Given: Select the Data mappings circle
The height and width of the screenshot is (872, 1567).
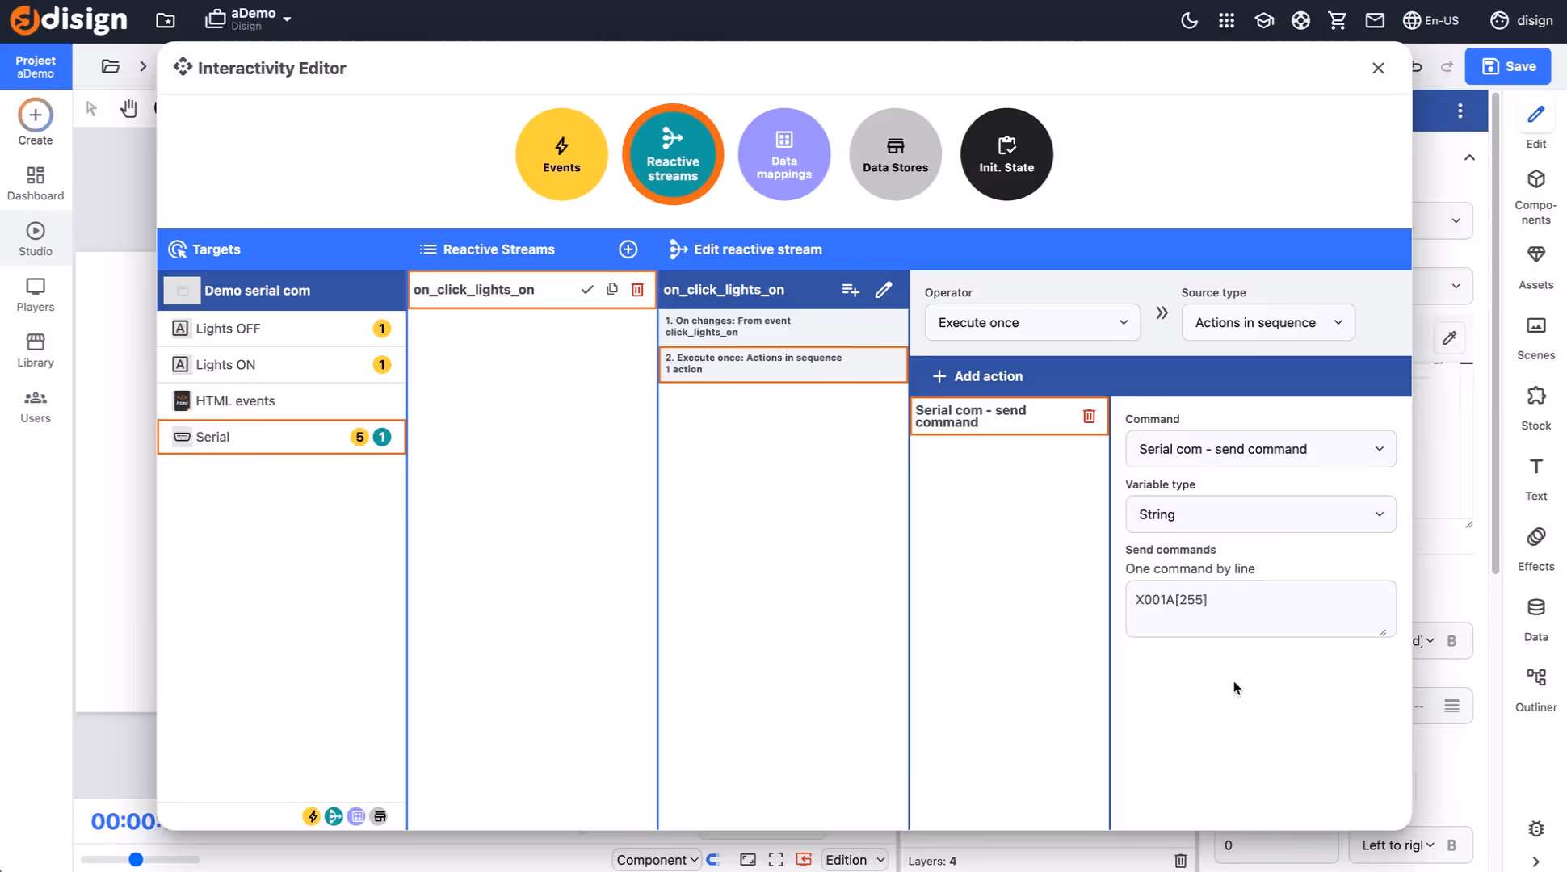Looking at the screenshot, I should click(783, 153).
